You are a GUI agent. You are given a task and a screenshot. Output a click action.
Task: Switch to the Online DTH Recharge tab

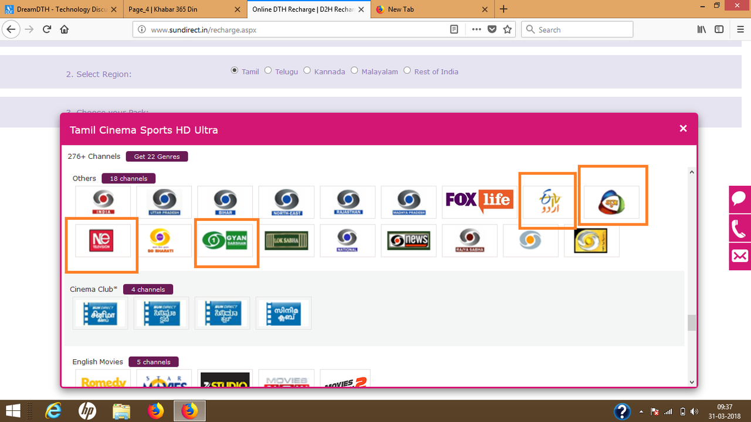[308, 9]
